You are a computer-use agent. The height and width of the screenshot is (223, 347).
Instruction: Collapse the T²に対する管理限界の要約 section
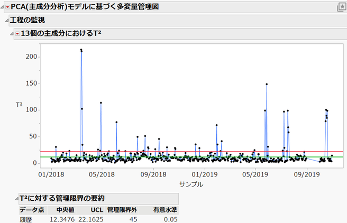(16, 199)
